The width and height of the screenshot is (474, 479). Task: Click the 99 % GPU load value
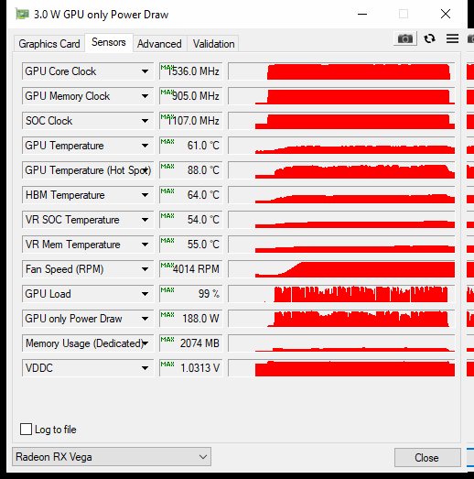tap(191, 294)
